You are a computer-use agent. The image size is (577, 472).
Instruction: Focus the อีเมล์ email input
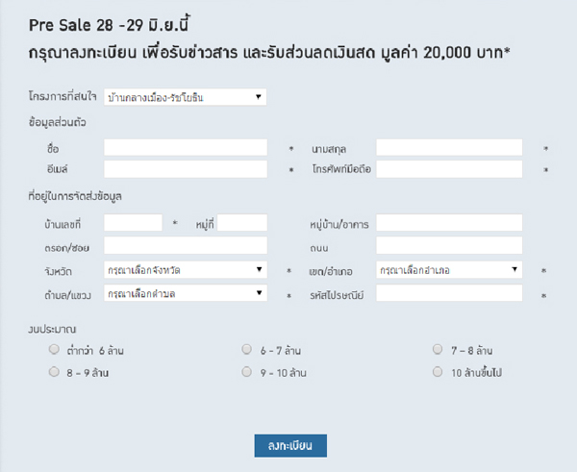tap(185, 169)
